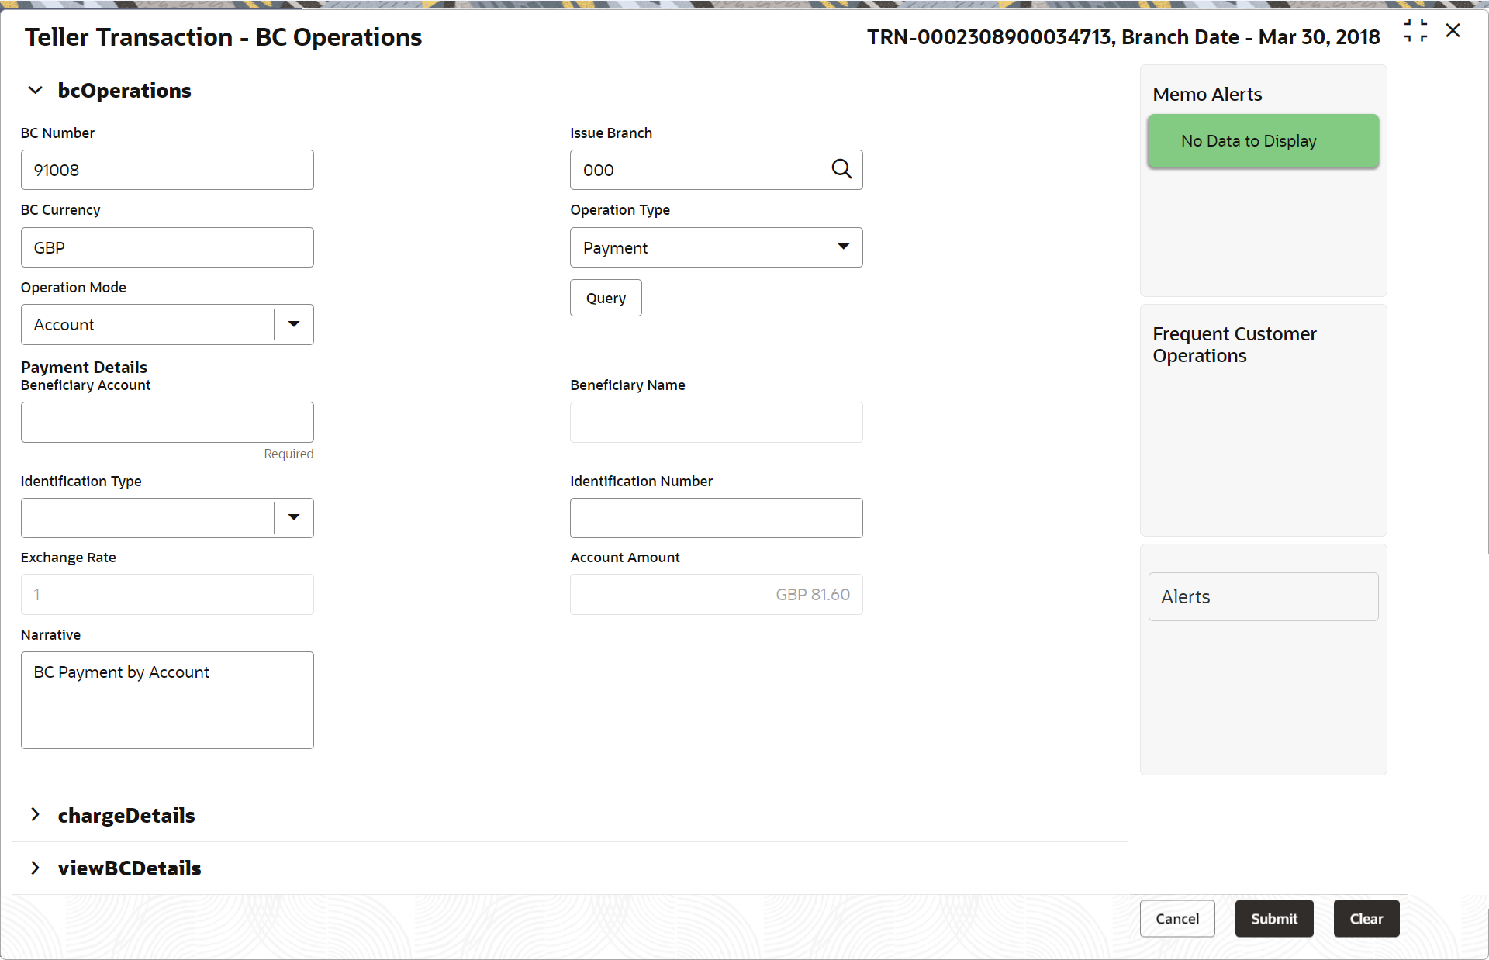Open the Operation Type dropdown arrow

coord(843,247)
